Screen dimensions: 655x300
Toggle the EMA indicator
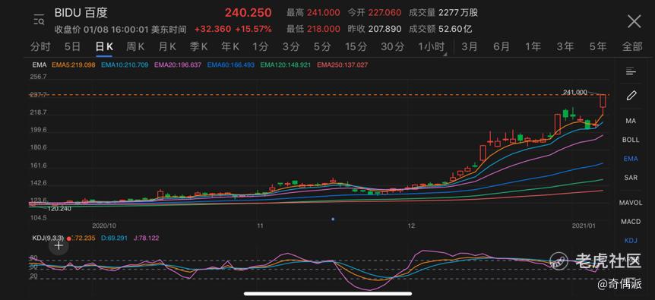[631, 159]
